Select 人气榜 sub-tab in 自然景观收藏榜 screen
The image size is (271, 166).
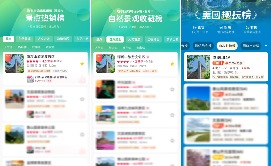pyautogui.click(x=99, y=47)
